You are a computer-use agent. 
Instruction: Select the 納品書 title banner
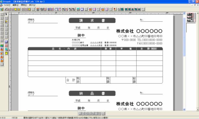pyautogui.click(x=92, y=93)
